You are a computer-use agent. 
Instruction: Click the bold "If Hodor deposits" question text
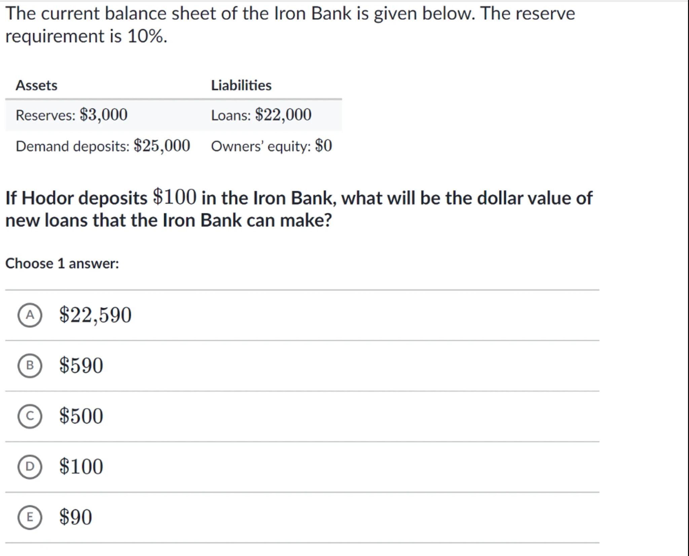[x=76, y=198]
